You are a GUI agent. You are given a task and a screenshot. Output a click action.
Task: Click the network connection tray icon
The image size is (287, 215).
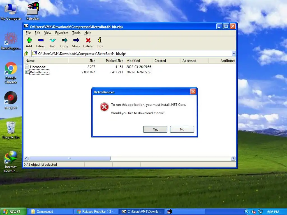[x=260, y=212]
